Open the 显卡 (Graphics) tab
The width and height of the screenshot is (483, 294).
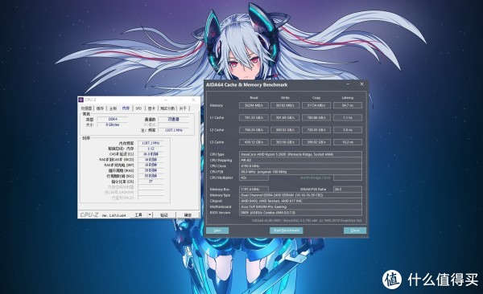[151, 108]
